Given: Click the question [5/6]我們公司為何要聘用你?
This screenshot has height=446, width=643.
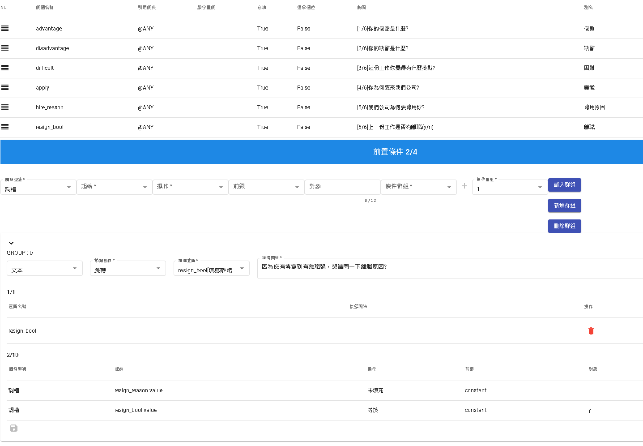Looking at the screenshot, I should [391, 107].
